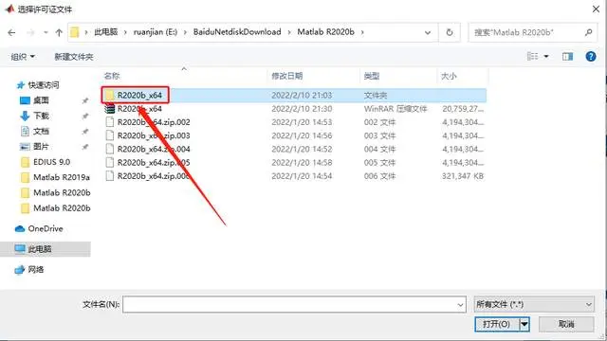Select the R2020b_x64 folder
The width and height of the screenshot is (607, 341).
[x=294, y=95]
